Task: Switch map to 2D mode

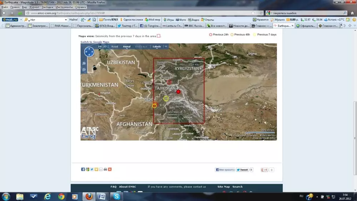Action: (x=100, y=46)
